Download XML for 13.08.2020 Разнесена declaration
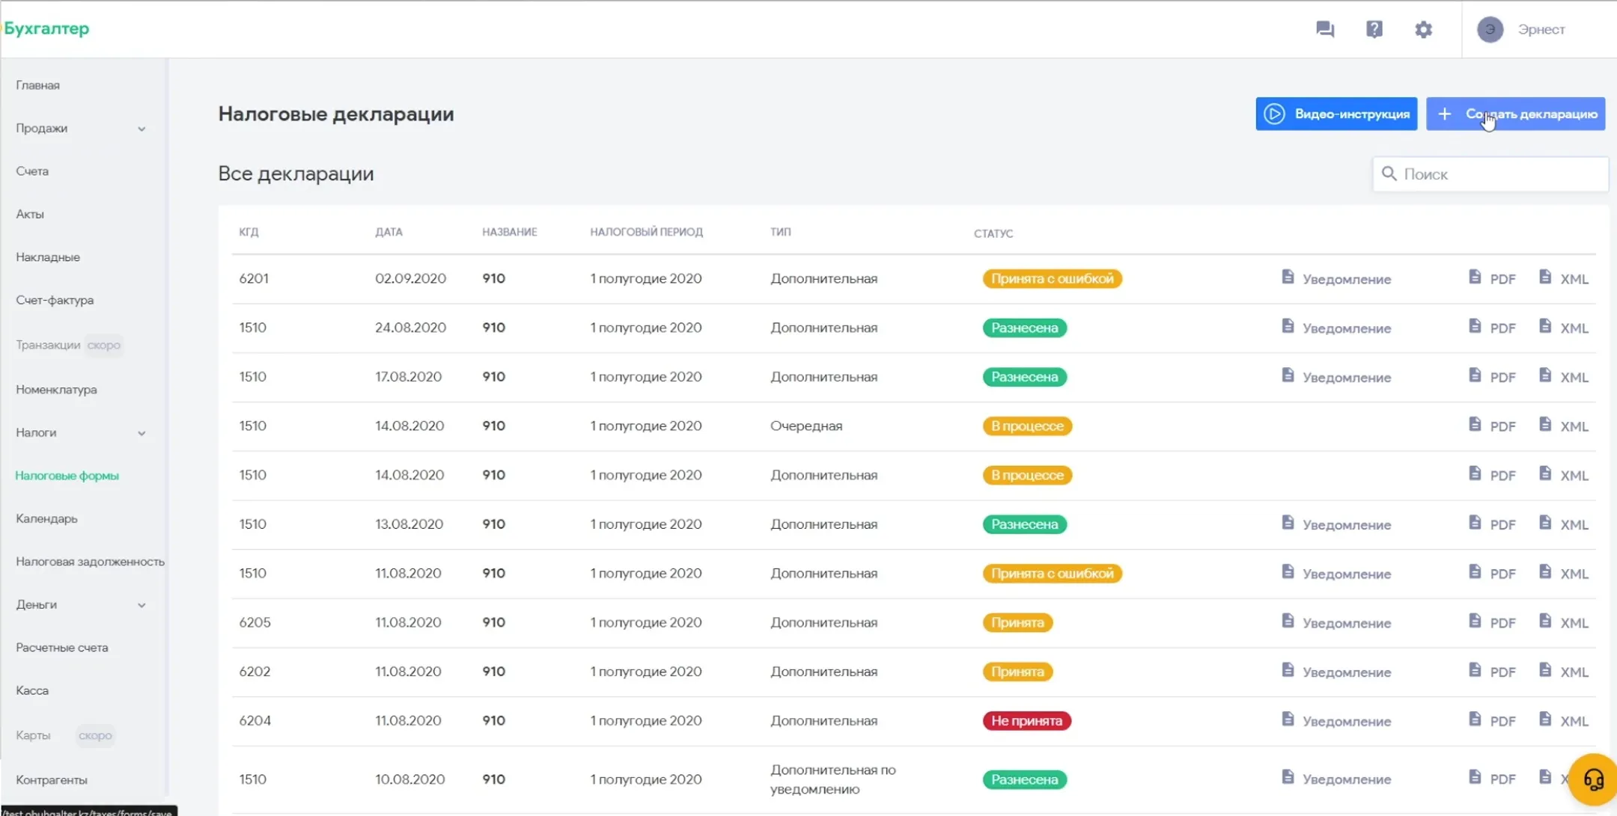Screen dimensions: 1617x816 click(x=1563, y=524)
